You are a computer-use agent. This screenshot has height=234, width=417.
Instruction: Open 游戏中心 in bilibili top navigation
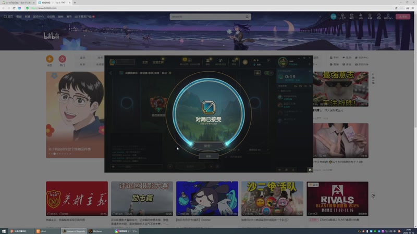click(x=38, y=17)
